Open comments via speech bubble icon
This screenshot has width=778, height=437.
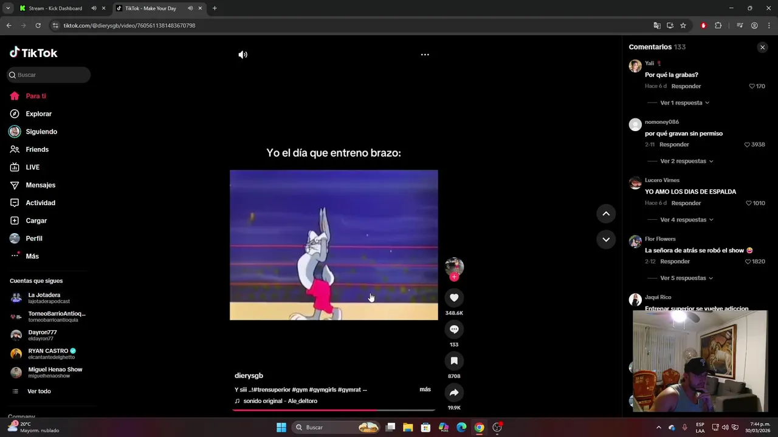point(454,329)
